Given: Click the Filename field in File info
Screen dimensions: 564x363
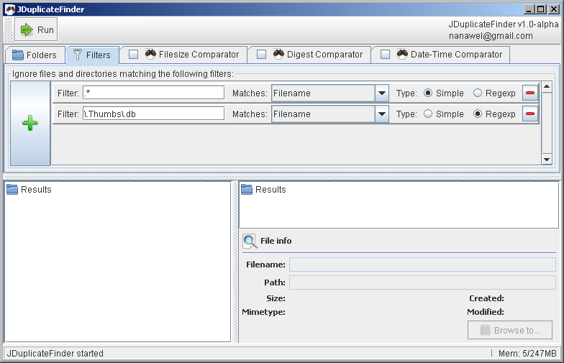Looking at the screenshot, I should [423, 265].
